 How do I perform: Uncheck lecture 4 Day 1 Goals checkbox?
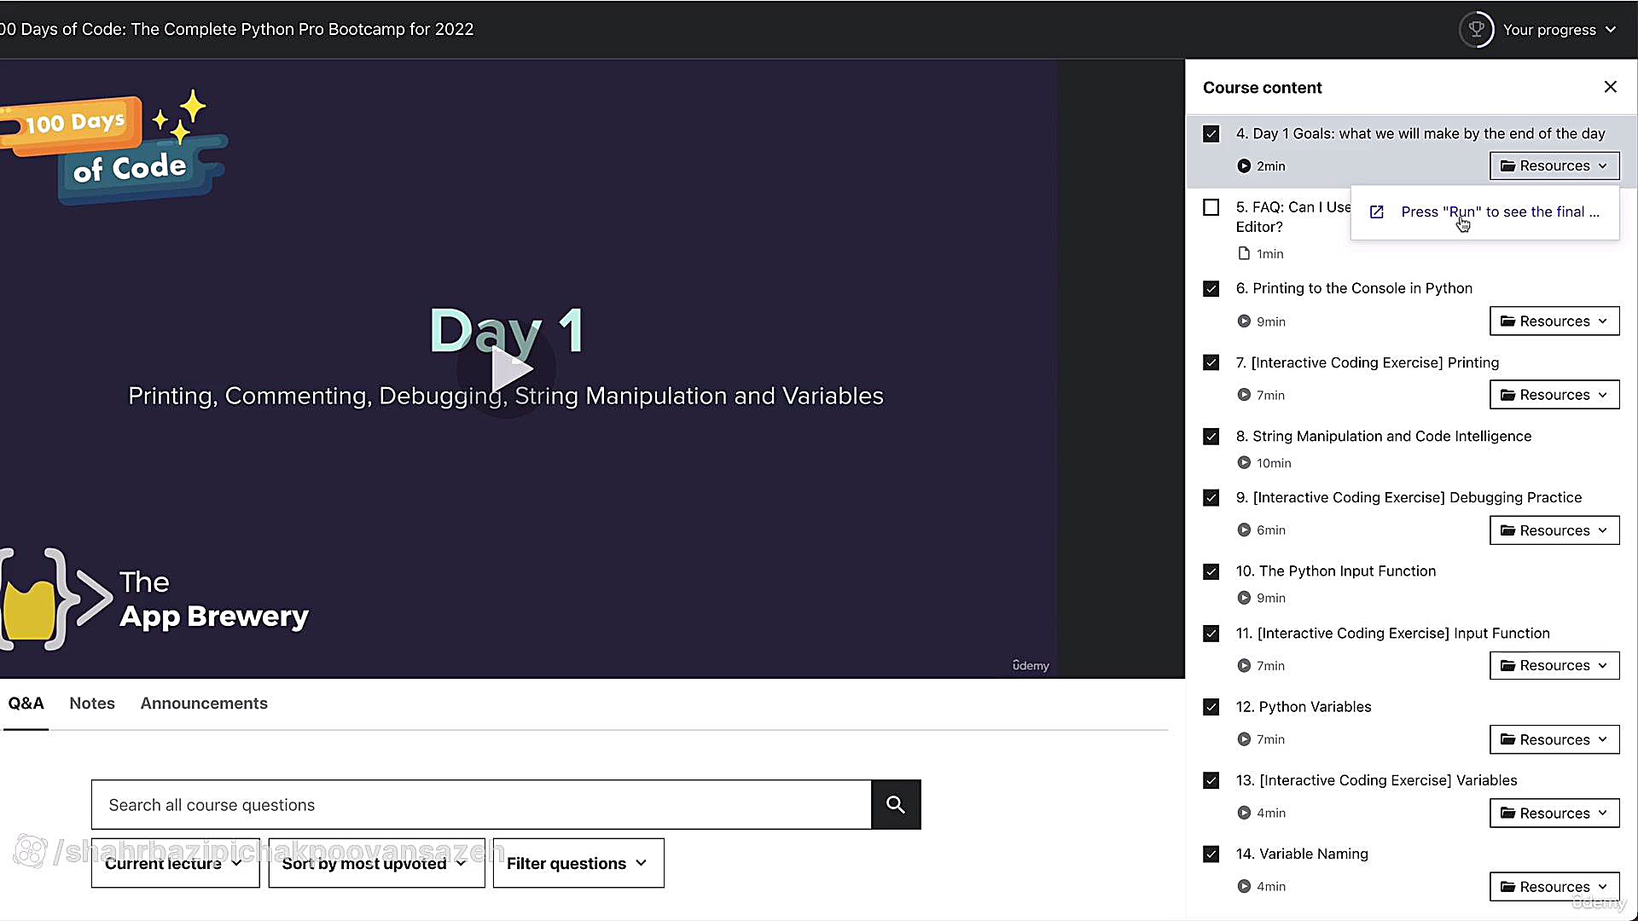tap(1211, 134)
